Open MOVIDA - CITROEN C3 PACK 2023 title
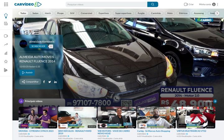The image size is (224, 140). click(x=36, y=131)
